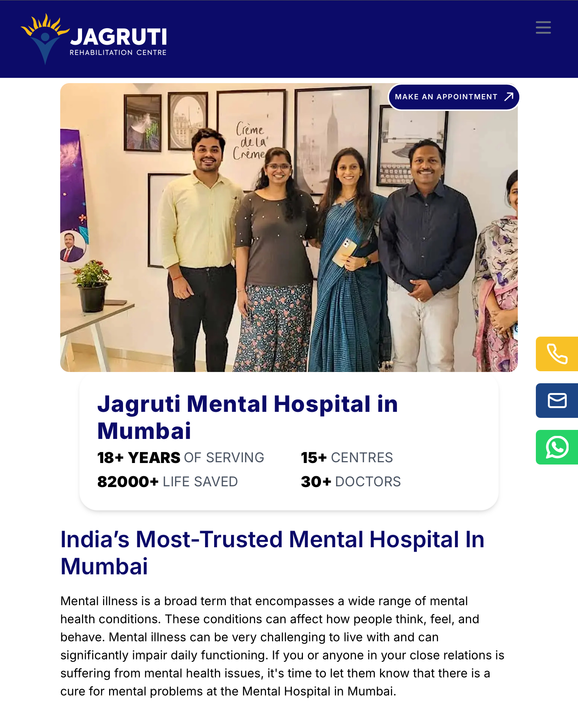Click the Jagruti Rehabilitation Centre logo
578x718 pixels.
[94, 39]
